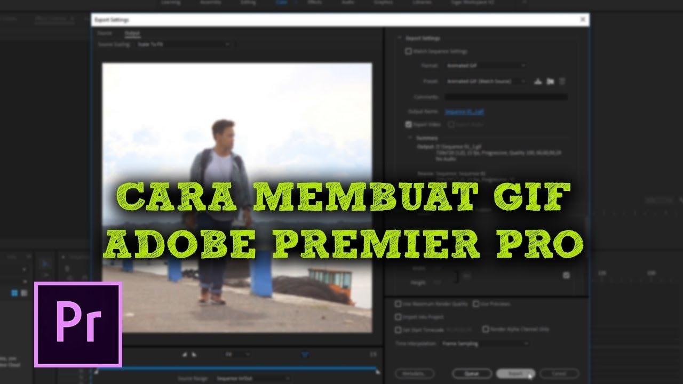Click the Metadata button
Screen dimensions: 683x384
[415, 374]
